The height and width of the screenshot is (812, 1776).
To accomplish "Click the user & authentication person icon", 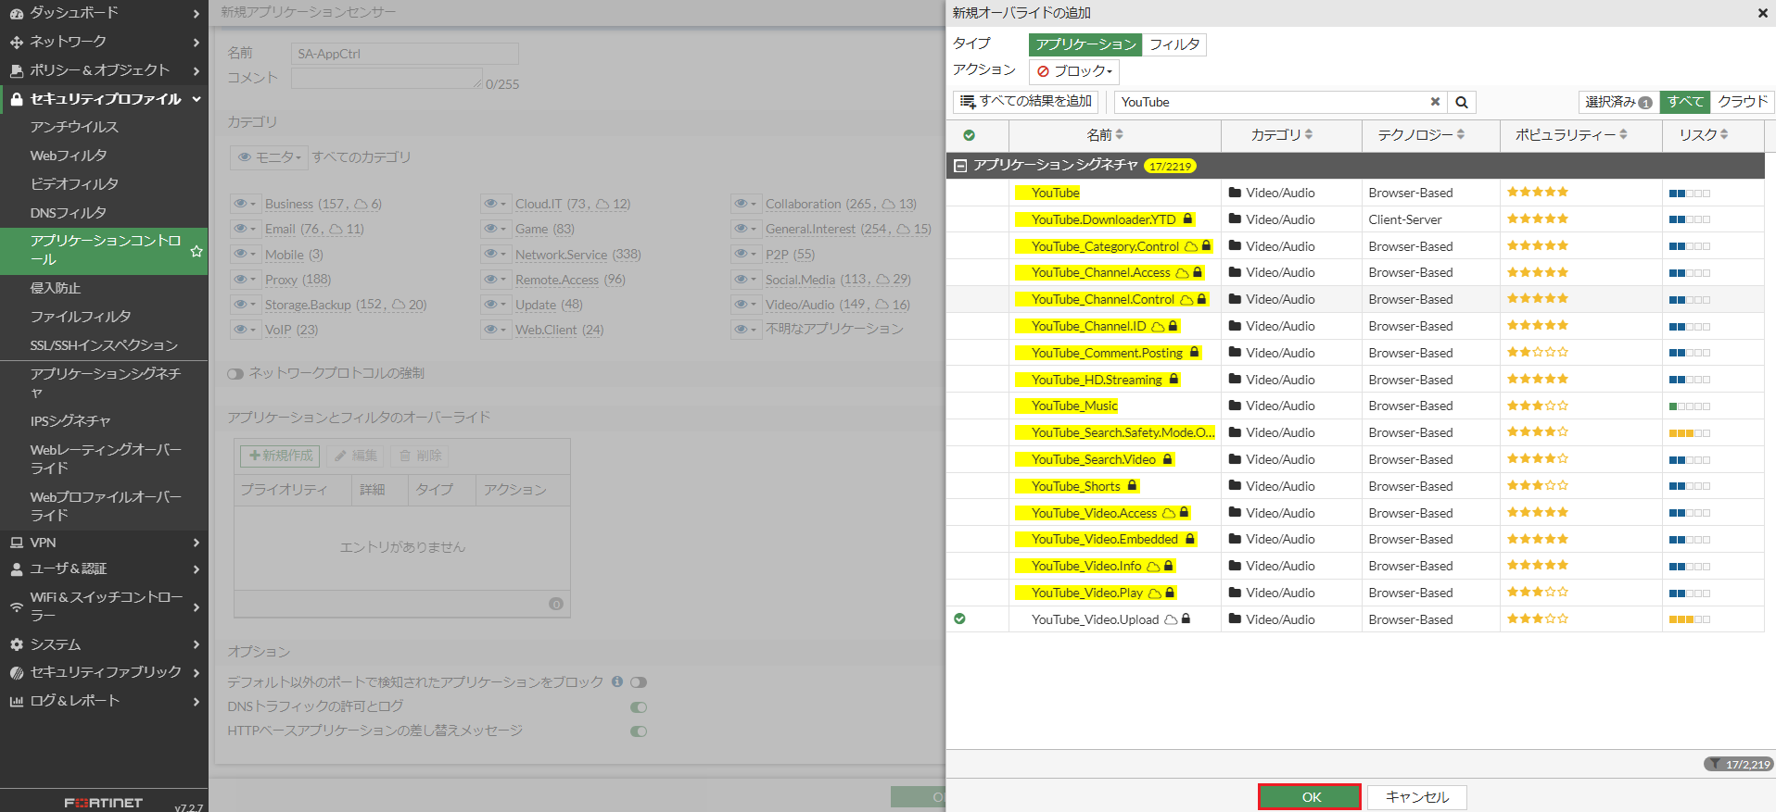I will pos(16,569).
